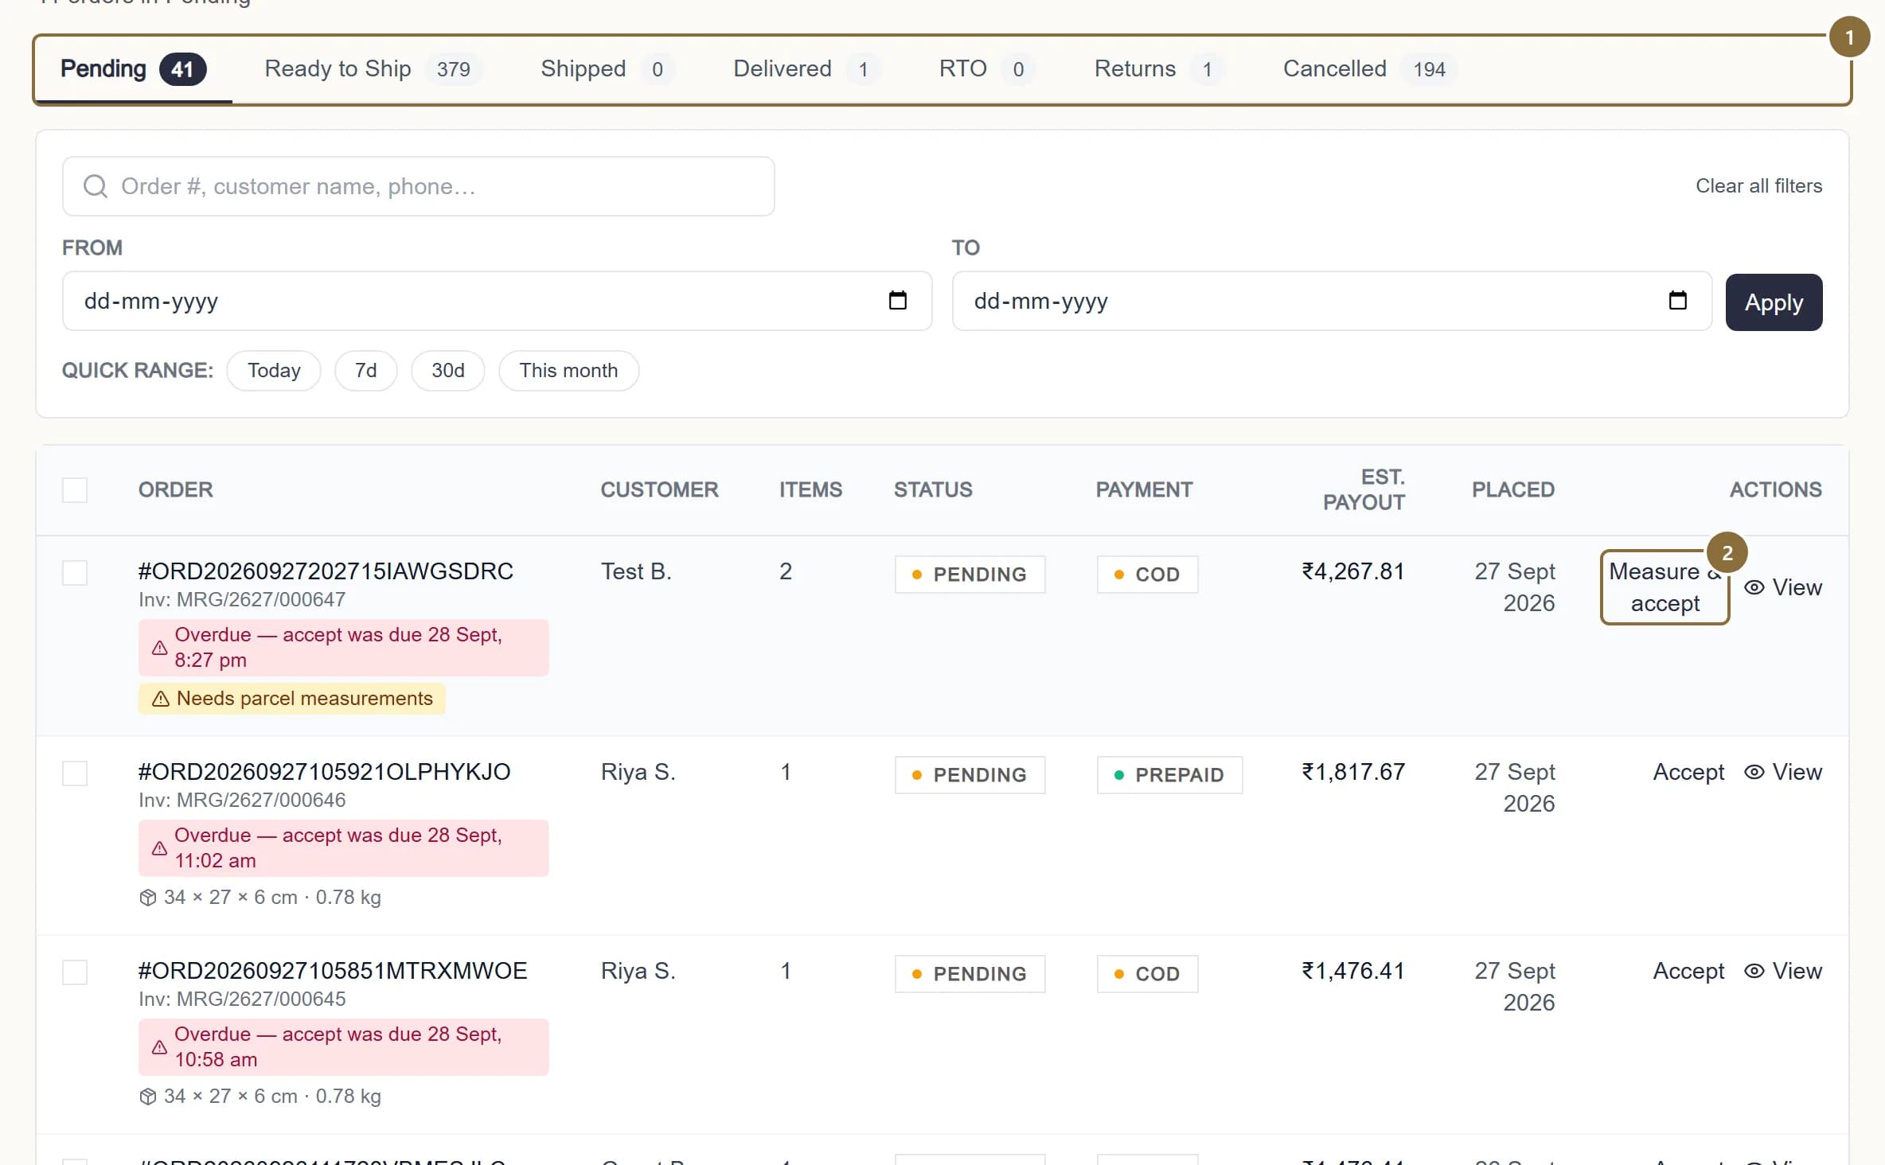This screenshot has height=1165, width=1885.
Task: Focus the order search input field
Action: click(419, 186)
